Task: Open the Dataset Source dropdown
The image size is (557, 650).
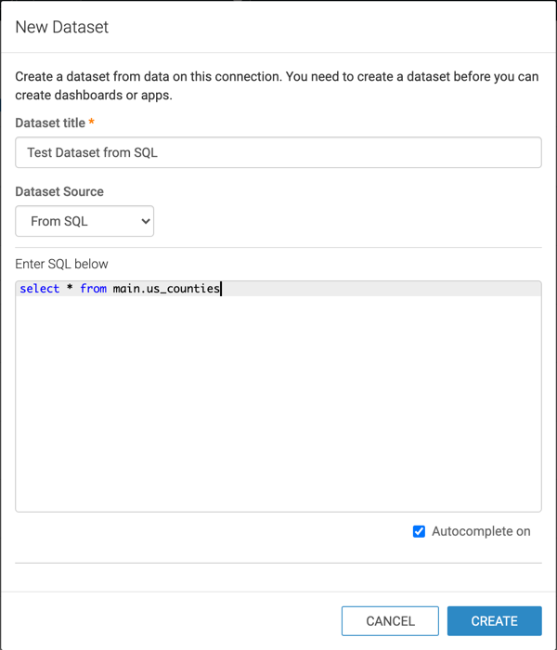Action: point(84,221)
